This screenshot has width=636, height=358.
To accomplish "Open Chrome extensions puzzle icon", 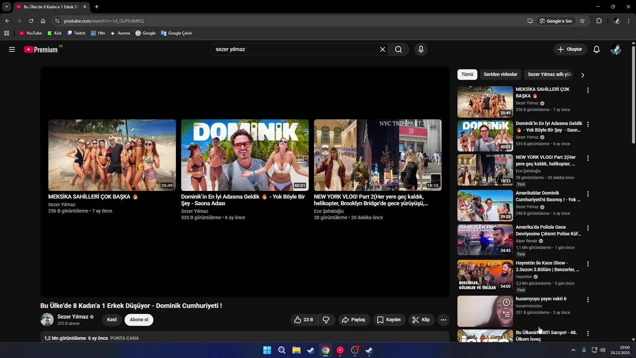I will [599, 21].
